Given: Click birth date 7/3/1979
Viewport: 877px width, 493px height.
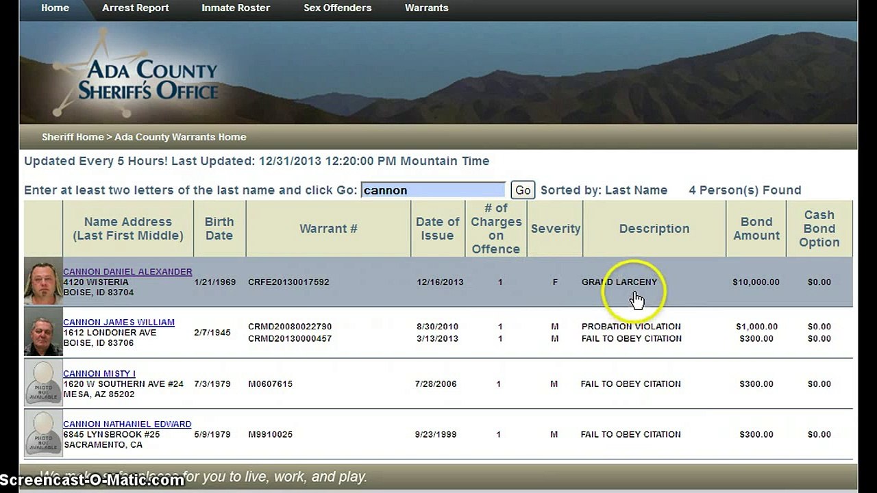Looking at the screenshot, I should point(212,384).
